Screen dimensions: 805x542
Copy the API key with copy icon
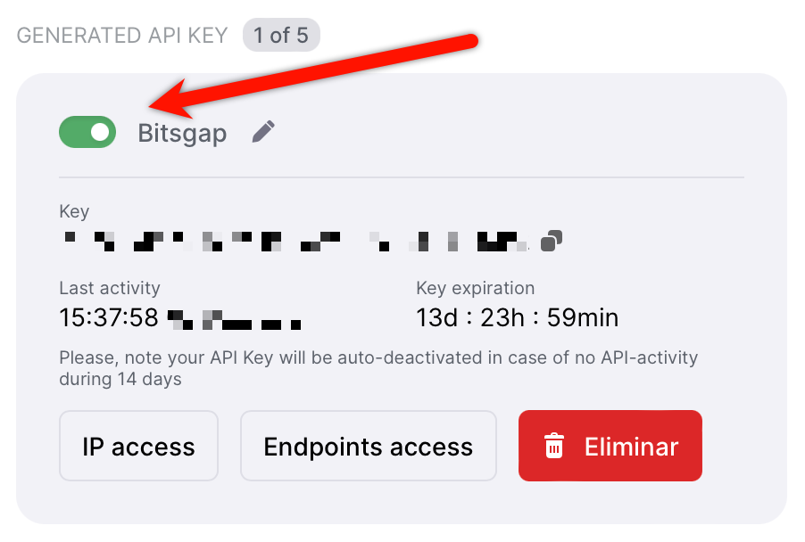coord(552,241)
